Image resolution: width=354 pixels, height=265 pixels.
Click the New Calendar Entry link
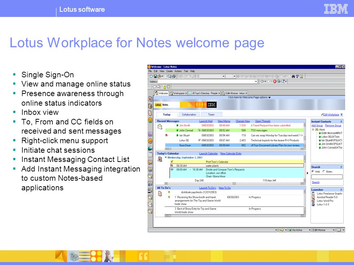(231, 154)
